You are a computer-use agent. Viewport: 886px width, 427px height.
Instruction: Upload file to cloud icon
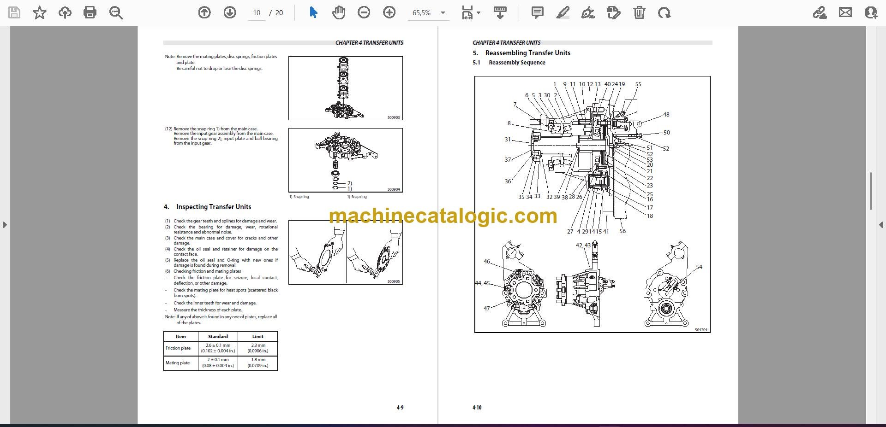click(x=65, y=12)
